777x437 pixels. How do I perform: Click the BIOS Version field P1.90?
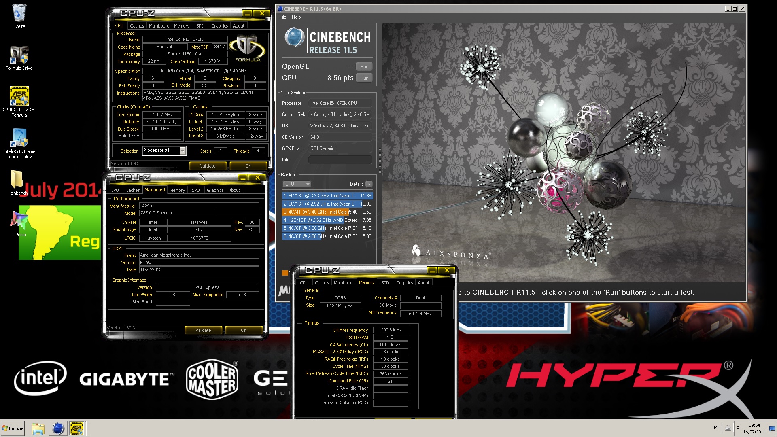tap(199, 263)
